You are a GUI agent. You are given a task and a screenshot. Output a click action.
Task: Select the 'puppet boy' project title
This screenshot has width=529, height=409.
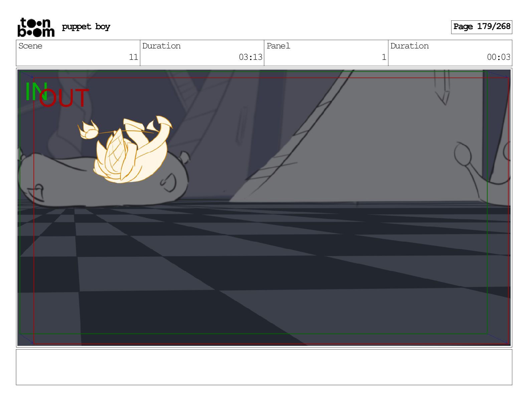[86, 27]
